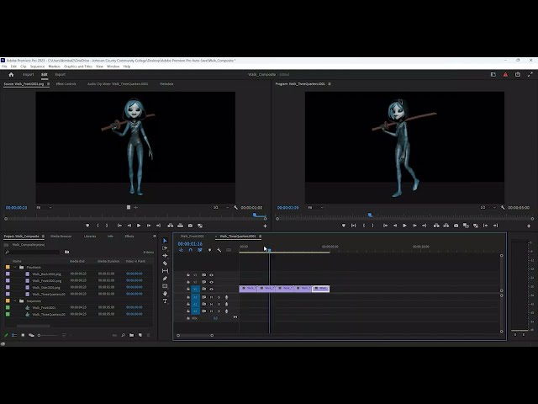Screen dimensions: 538x404
Task: Toggle V3 track output eye
Action: tap(211, 275)
